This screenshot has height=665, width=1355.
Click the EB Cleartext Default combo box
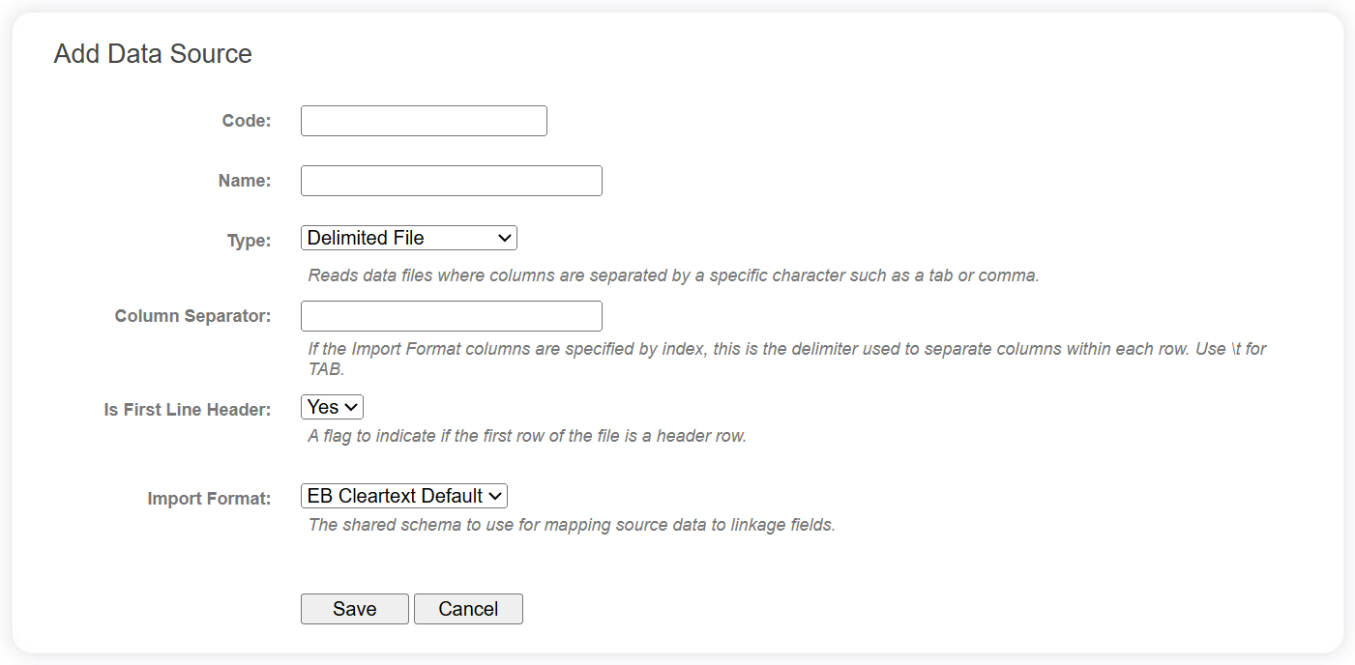coord(403,495)
